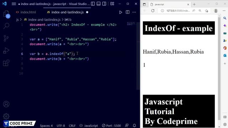
Task: Open the feedback icon in status bar
Action: (127, 126)
